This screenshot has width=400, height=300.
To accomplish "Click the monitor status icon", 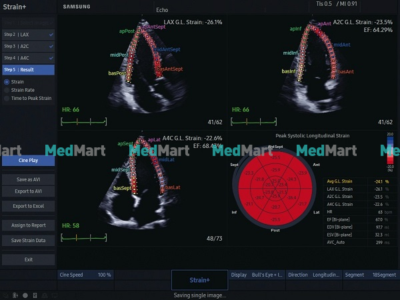I will tap(55, 295).
